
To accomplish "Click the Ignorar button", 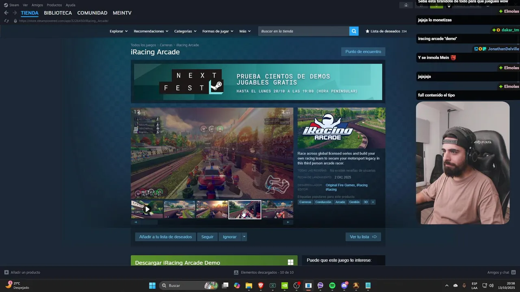I will coord(230,237).
